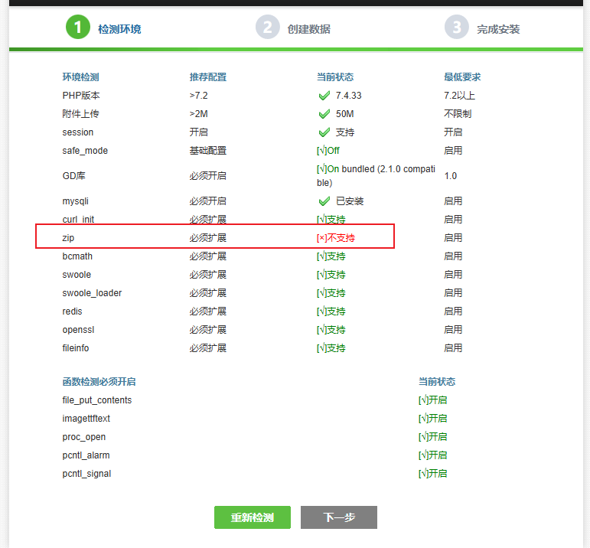Screen dimensions: 590x548
Task: Select the 检测环境 step label
Action: [119, 29]
